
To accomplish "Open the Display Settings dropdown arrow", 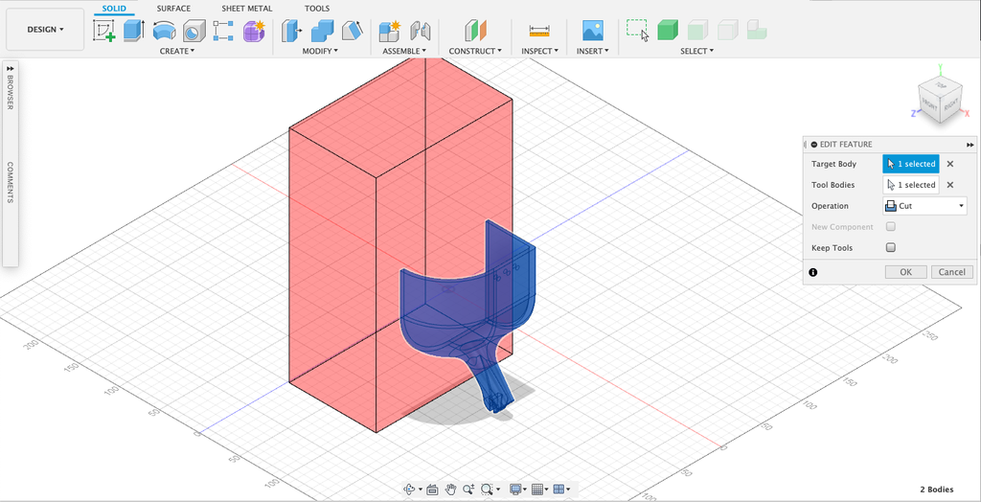I will point(524,490).
